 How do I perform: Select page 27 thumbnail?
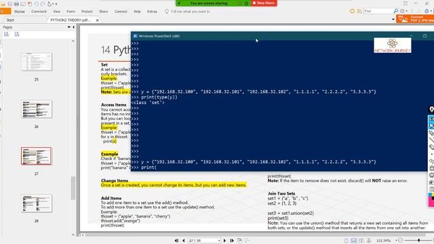click(x=37, y=156)
